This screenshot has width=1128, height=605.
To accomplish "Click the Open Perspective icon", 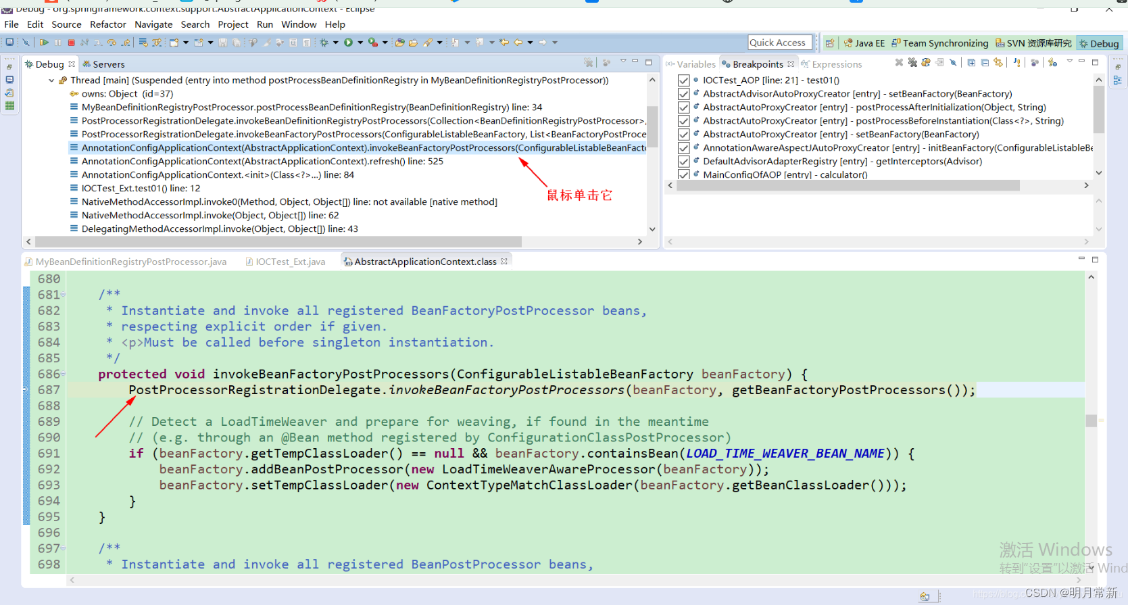I will click(829, 43).
